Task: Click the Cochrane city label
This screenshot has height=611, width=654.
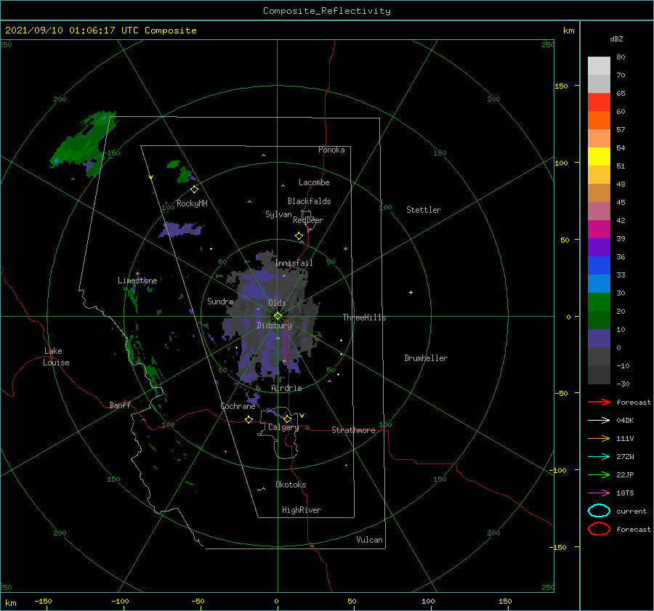Action: click(x=238, y=406)
